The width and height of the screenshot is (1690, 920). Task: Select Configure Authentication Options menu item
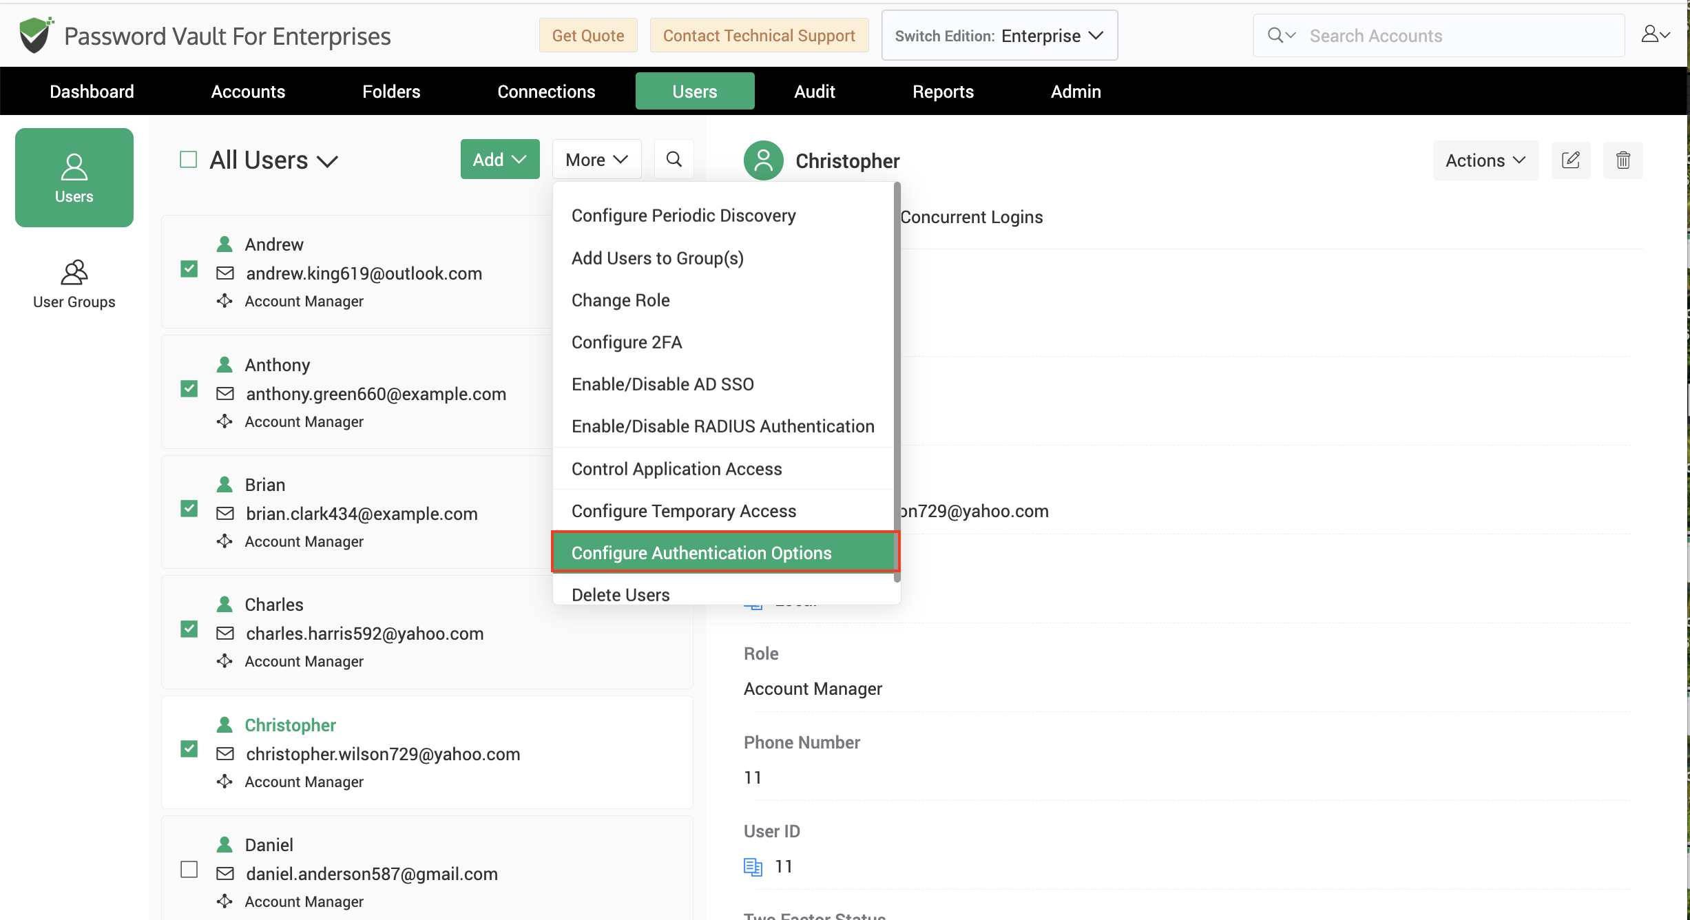[x=724, y=552]
